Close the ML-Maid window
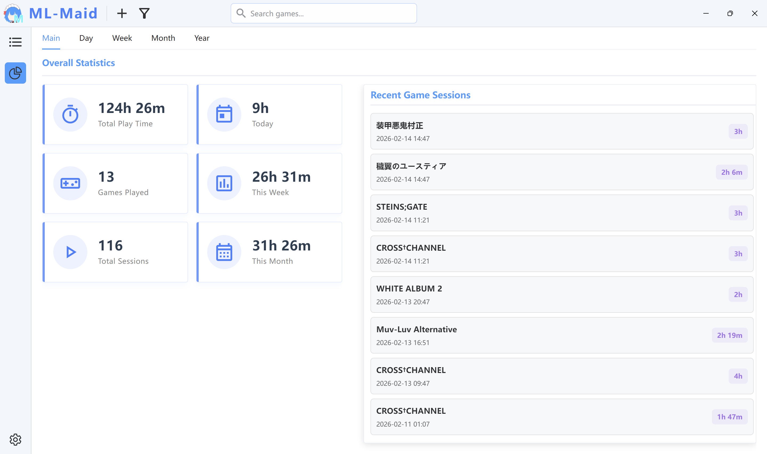The width and height of the screenshot is (767, 454). [x=754, y=14]
